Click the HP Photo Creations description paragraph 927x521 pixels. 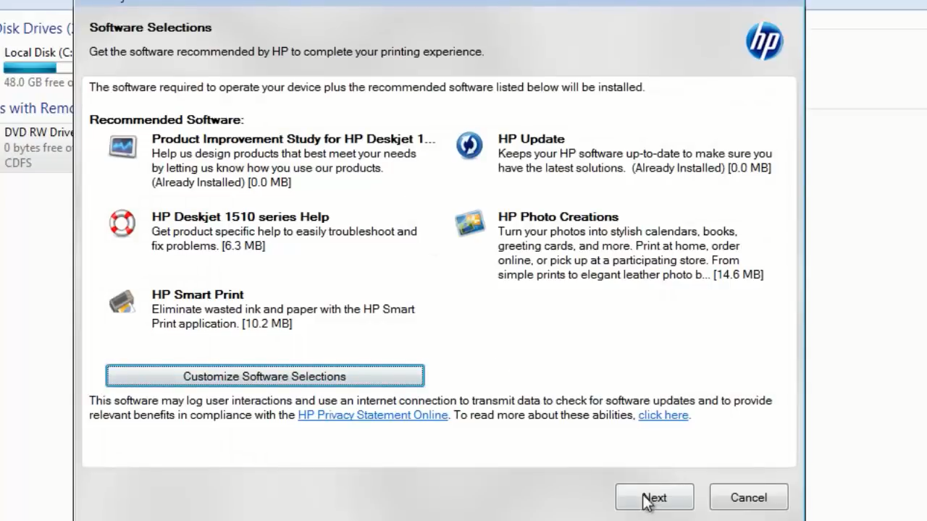pos(631,253)
